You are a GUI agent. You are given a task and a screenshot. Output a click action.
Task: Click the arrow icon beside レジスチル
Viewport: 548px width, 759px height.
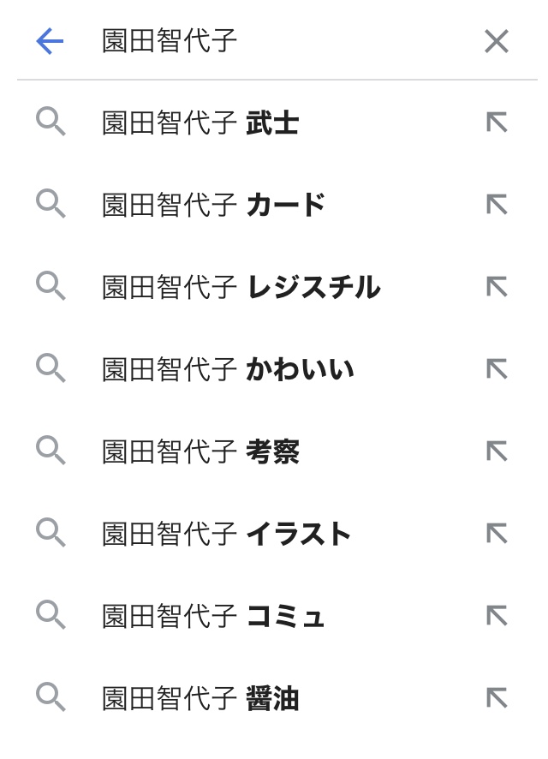(497, 288)
